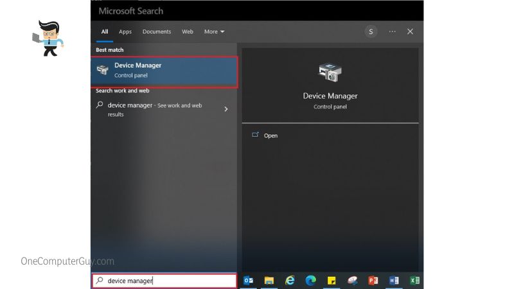Open PowerPoint from the taskbar

(x=373, y=281)
